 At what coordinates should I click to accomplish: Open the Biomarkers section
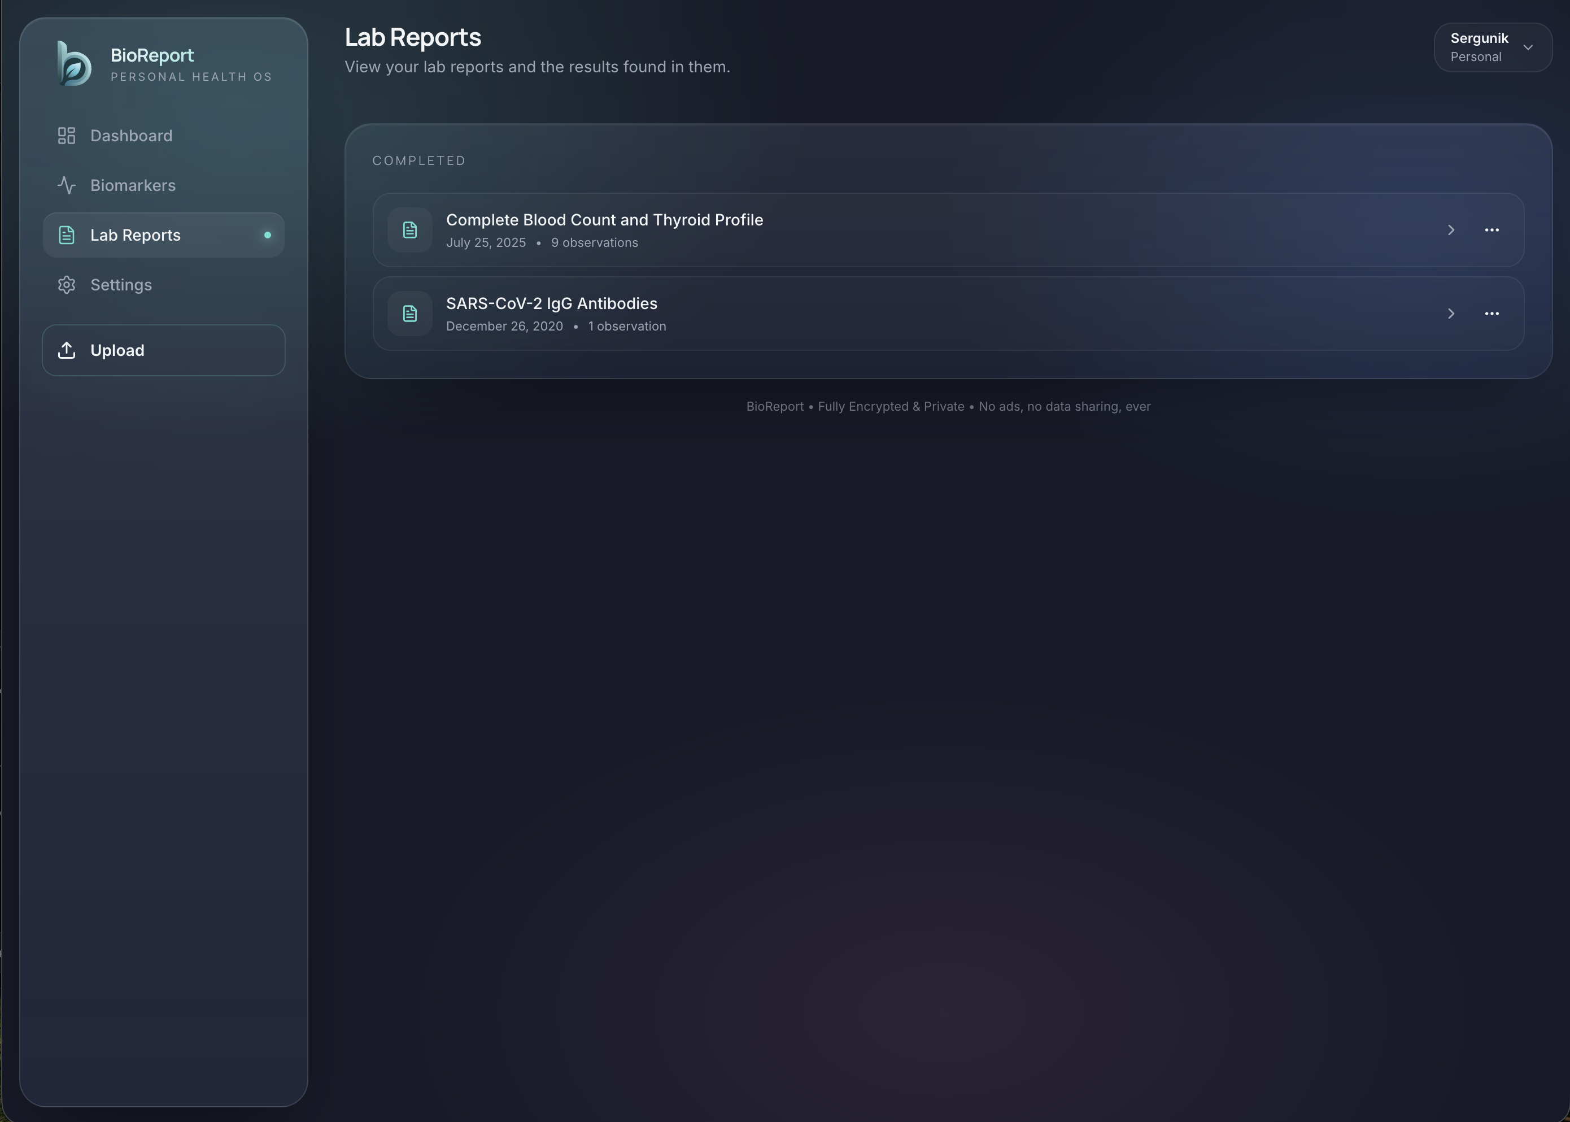click(x=164, y=185)
